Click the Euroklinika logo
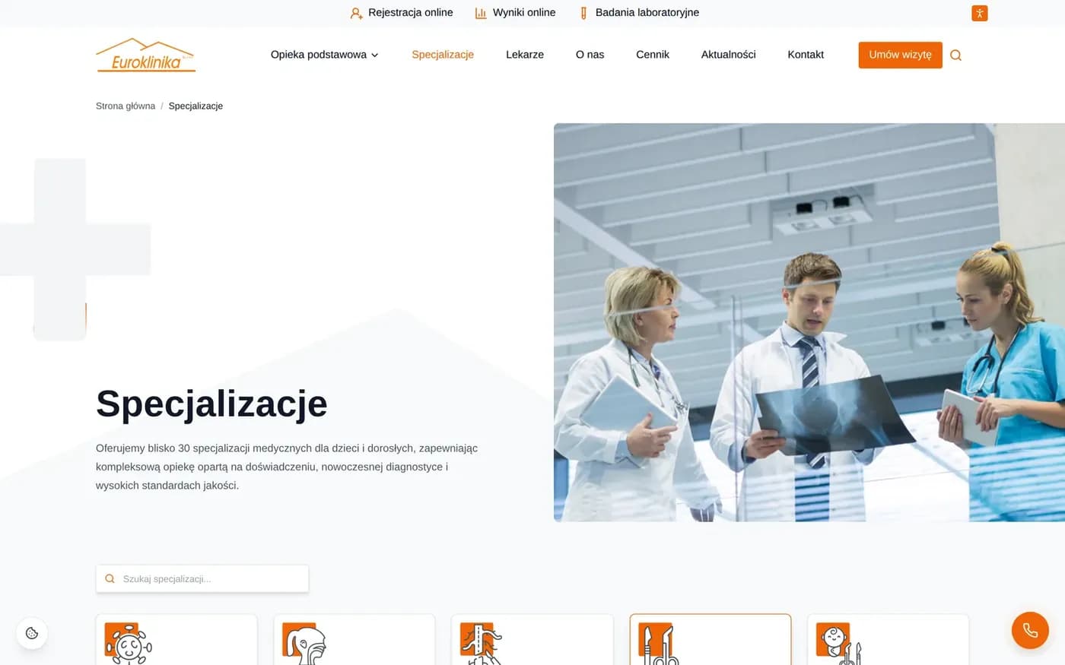Image resolution: width=1065 pixels, height=665 pixels. tap(145, 55)
